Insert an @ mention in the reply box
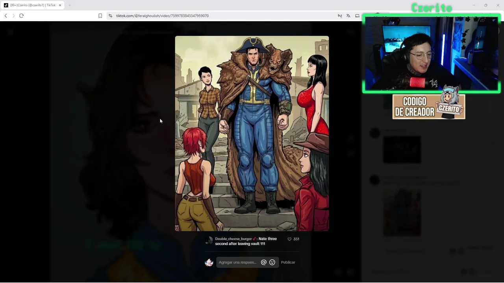The width and height of the screenshot is (504, 283). pos(264,262)
